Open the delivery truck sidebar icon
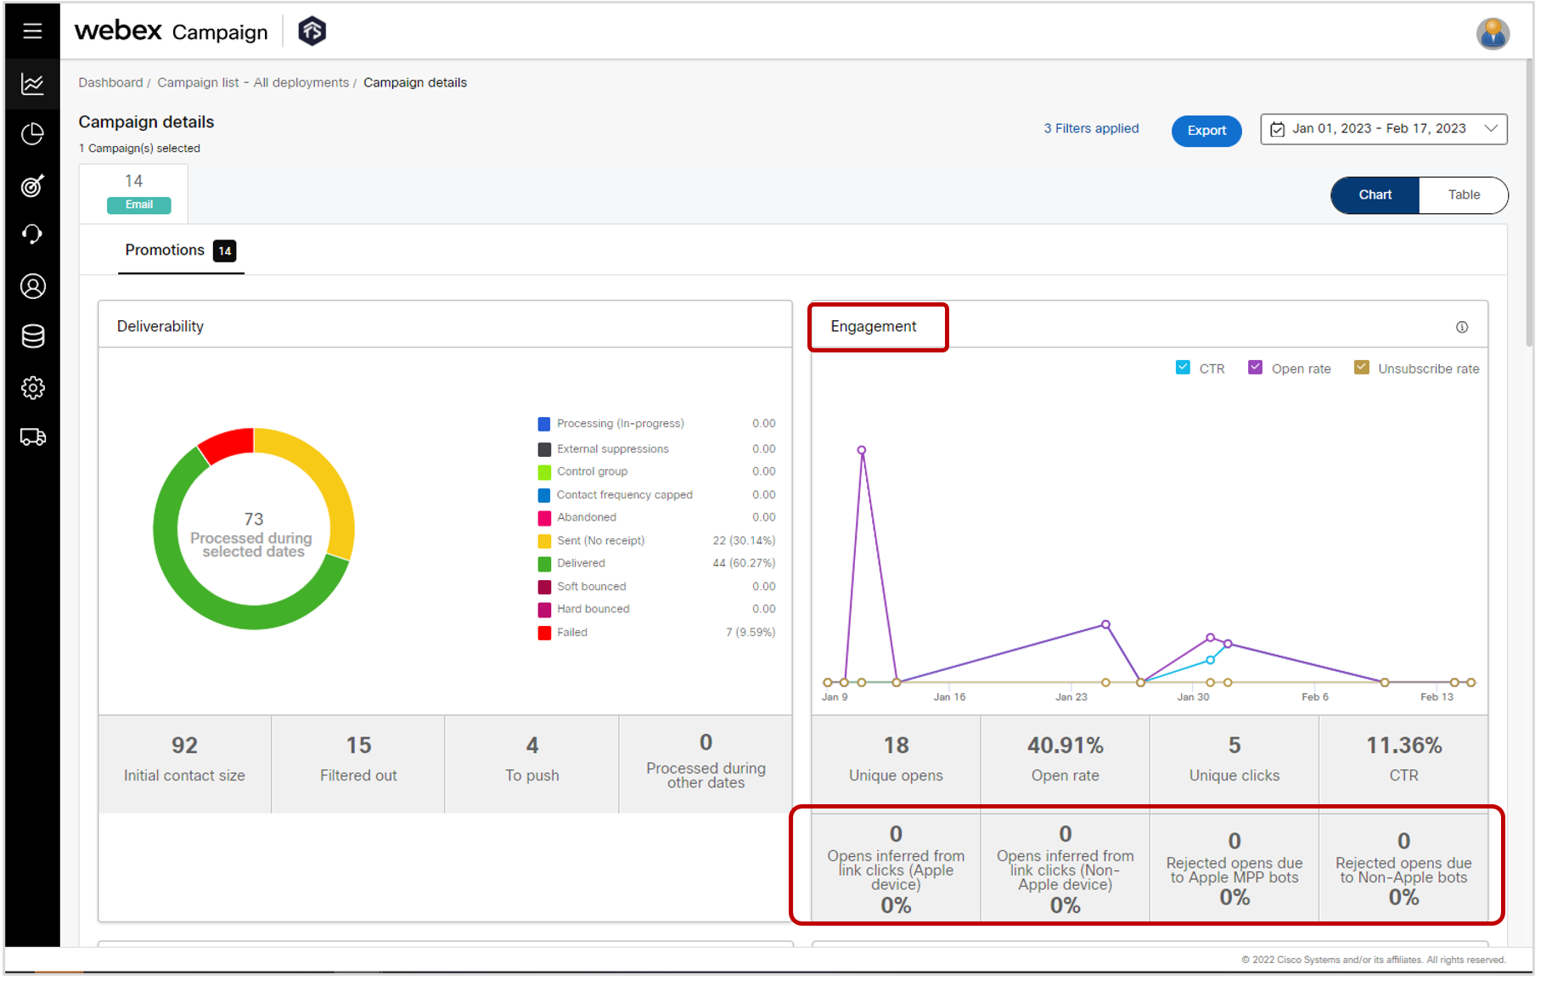Viewport: 1552px width, 986px height. click(x=32, y=437)
